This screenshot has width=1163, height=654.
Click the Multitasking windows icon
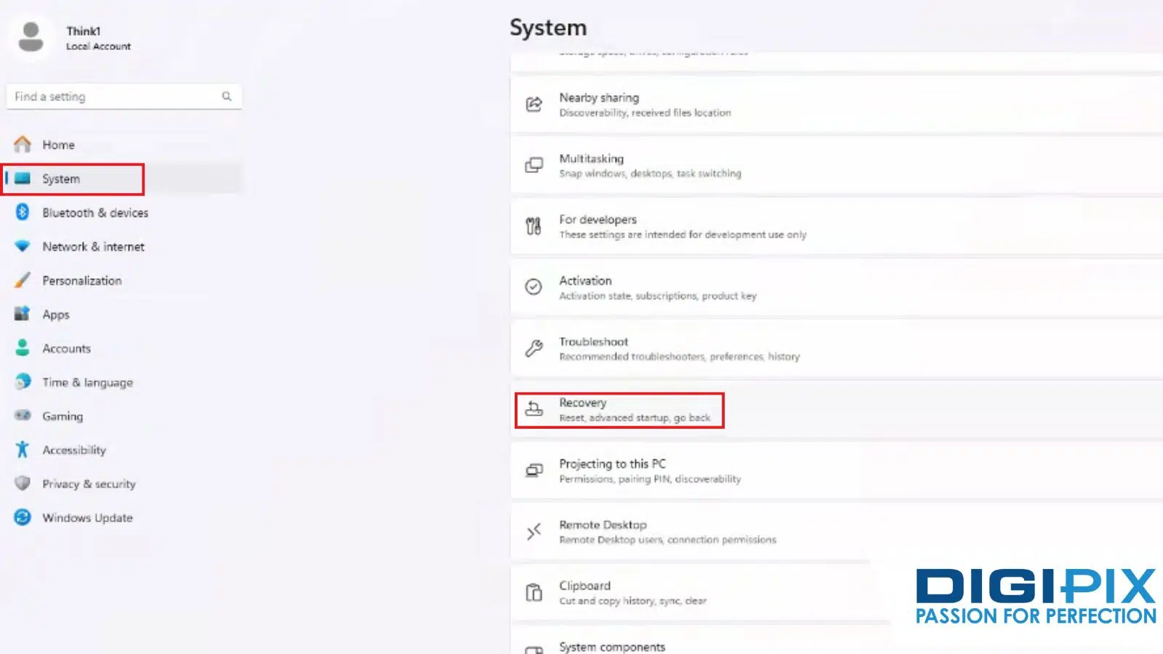click(x=534, y=165)
